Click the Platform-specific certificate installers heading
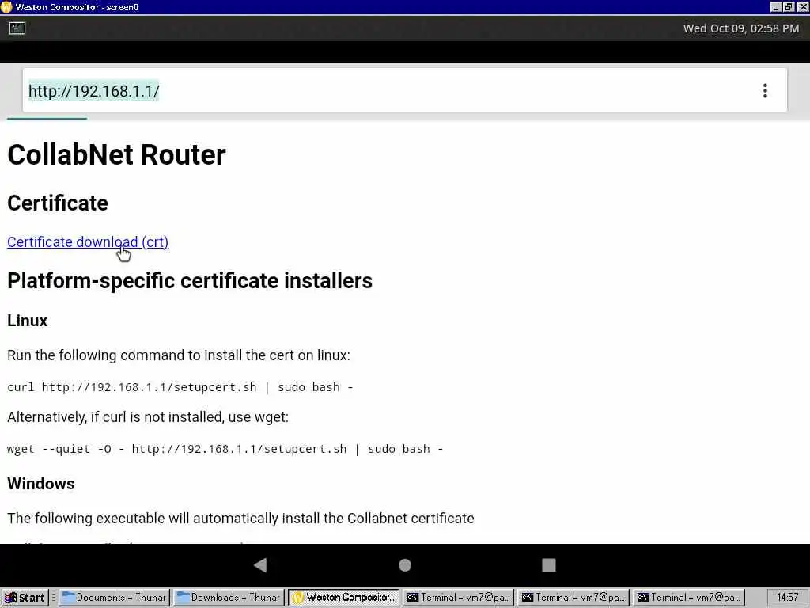Screen dimensions: 810x608 [x=190, y=281]
